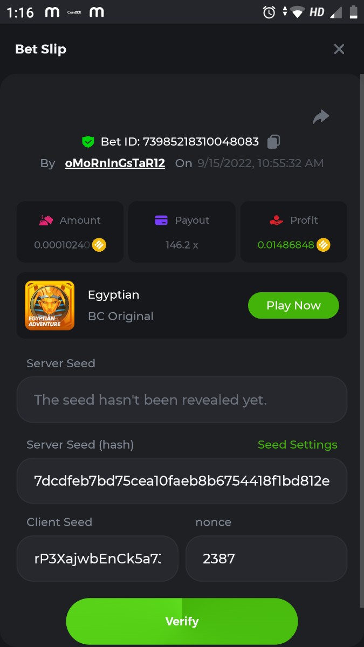Tap the share arrow icon
Image resolution: width=364 pixels, height=647 pixels.
pyautogui.click(x=321, y=116)
